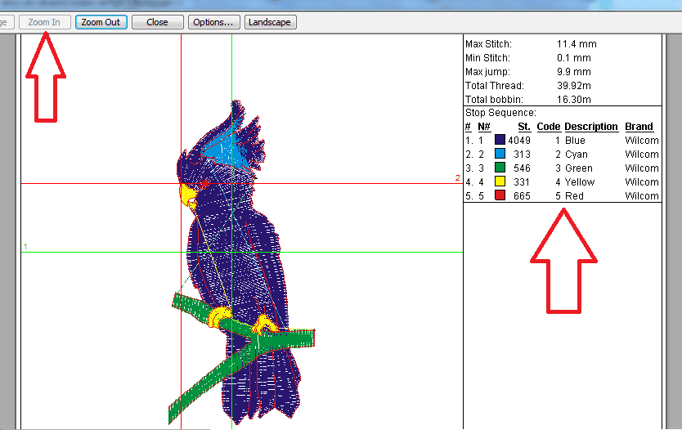This screenshot has width=682, height=430.
Task: Click the Brand column header
Action: pyautogui.click(x=639, y=127)
